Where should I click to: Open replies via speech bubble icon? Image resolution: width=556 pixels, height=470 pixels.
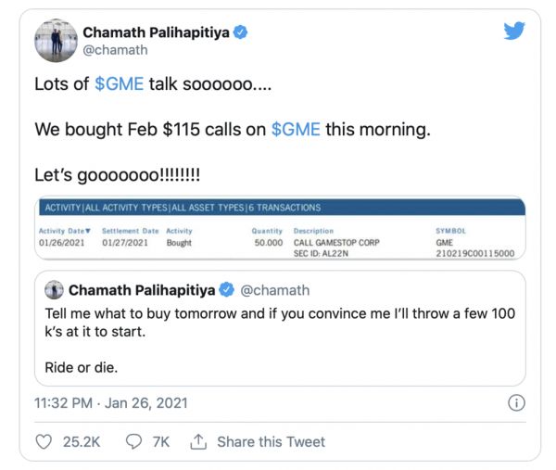pyautogui.click(x=133, y=442)
